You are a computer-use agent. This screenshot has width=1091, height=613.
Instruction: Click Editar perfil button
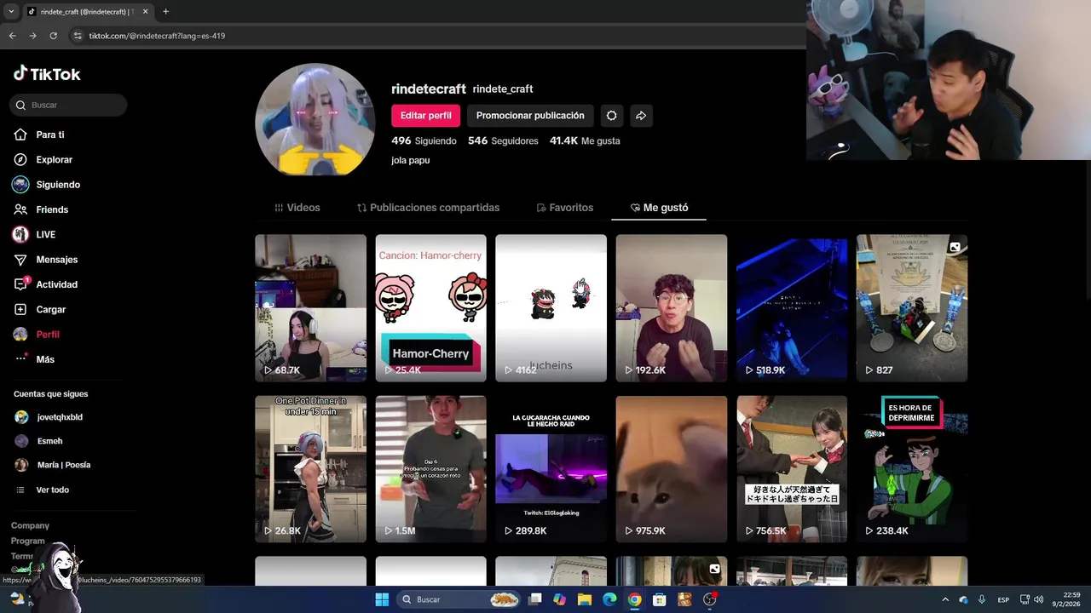pyautogui.click(x=426, y=116)
